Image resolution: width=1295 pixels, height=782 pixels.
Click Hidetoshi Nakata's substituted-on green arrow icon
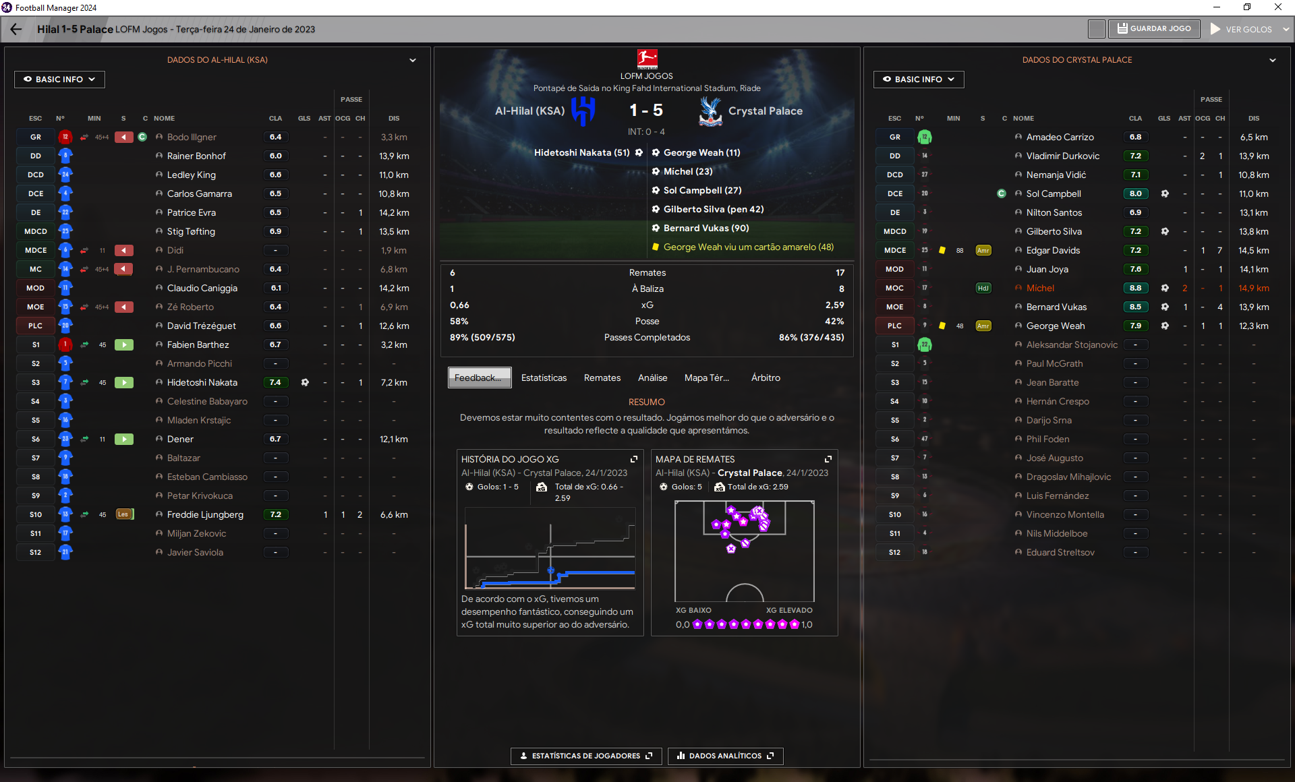124,382
